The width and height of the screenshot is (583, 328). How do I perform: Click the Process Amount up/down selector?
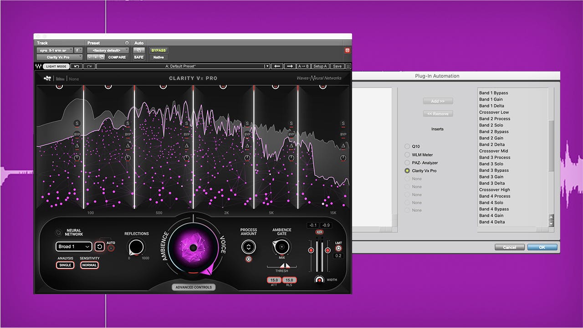pos(249,248)
